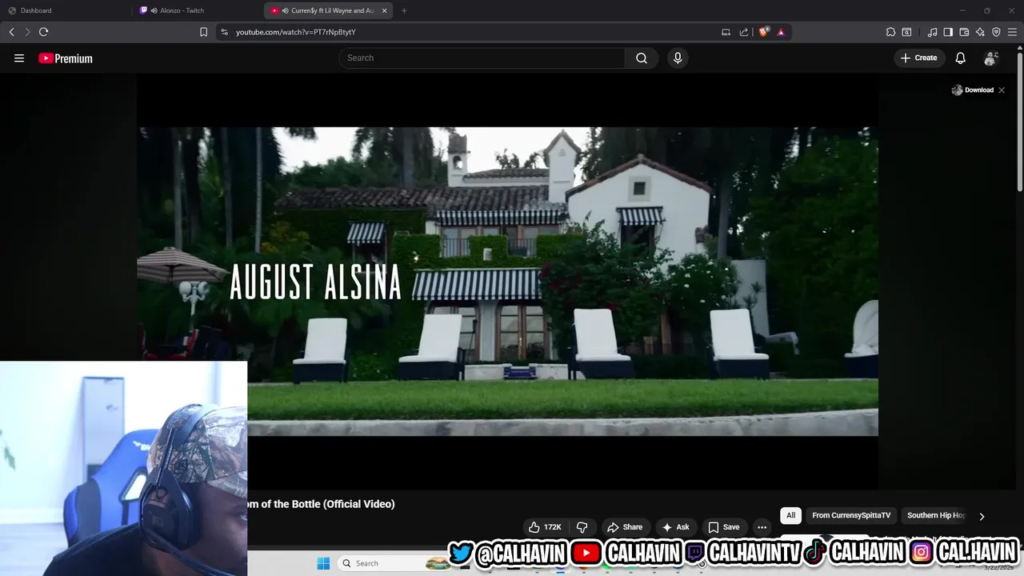Open a new browser tab

pyautogui.click(x=404, y=10)
